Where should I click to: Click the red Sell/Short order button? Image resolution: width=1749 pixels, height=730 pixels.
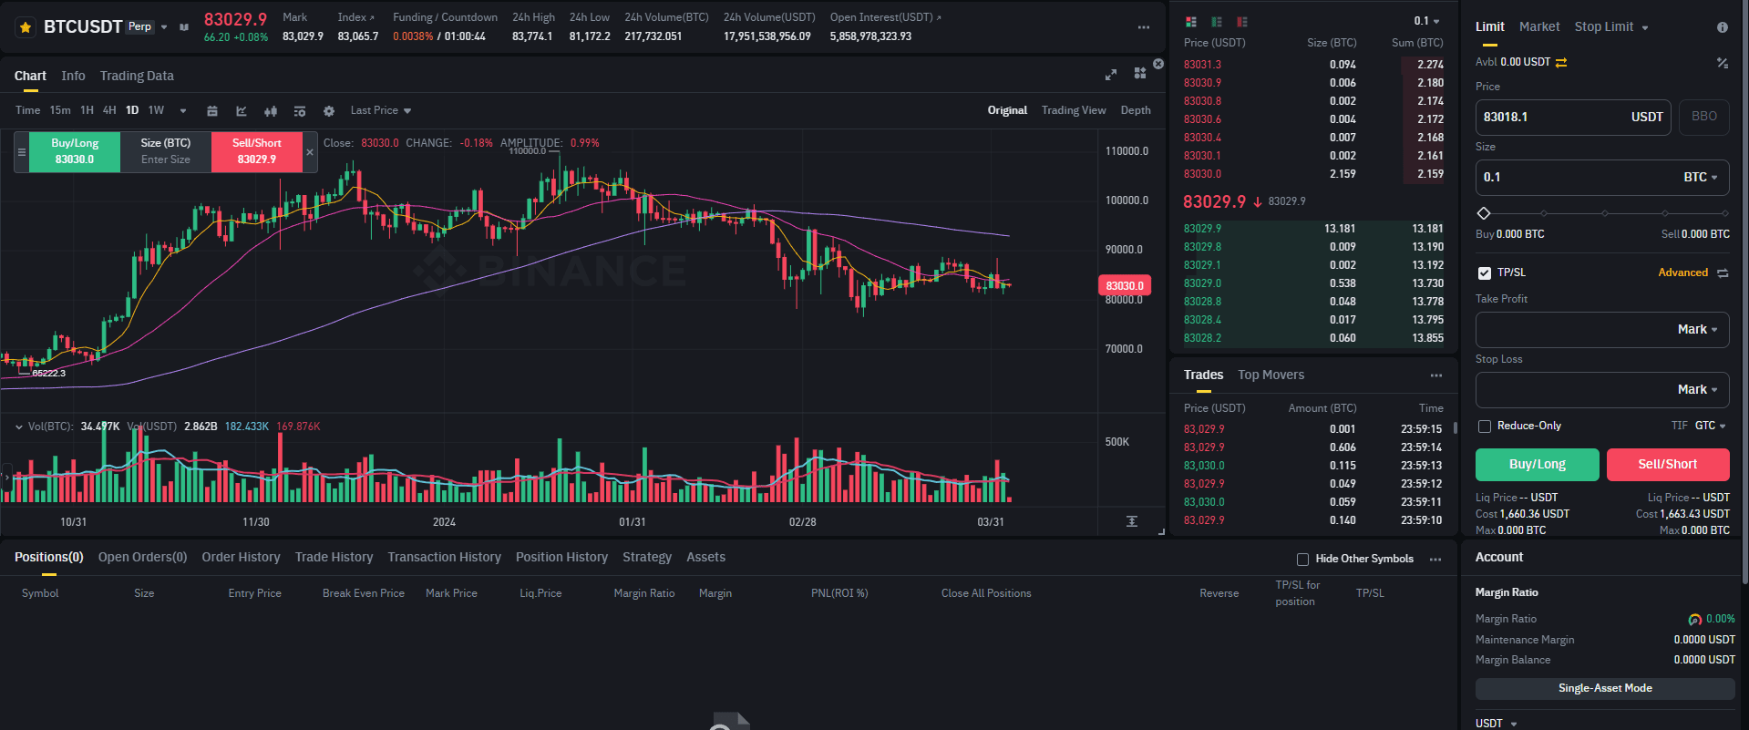1668,465
